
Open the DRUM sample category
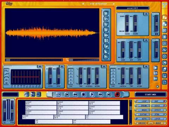tap(142, 106)
